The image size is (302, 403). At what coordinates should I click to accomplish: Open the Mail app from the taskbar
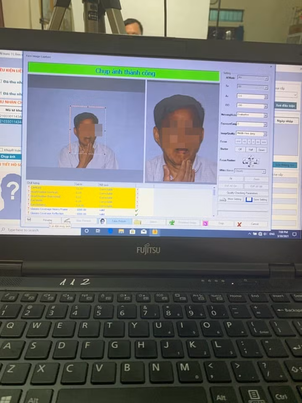tap(143, 232)
